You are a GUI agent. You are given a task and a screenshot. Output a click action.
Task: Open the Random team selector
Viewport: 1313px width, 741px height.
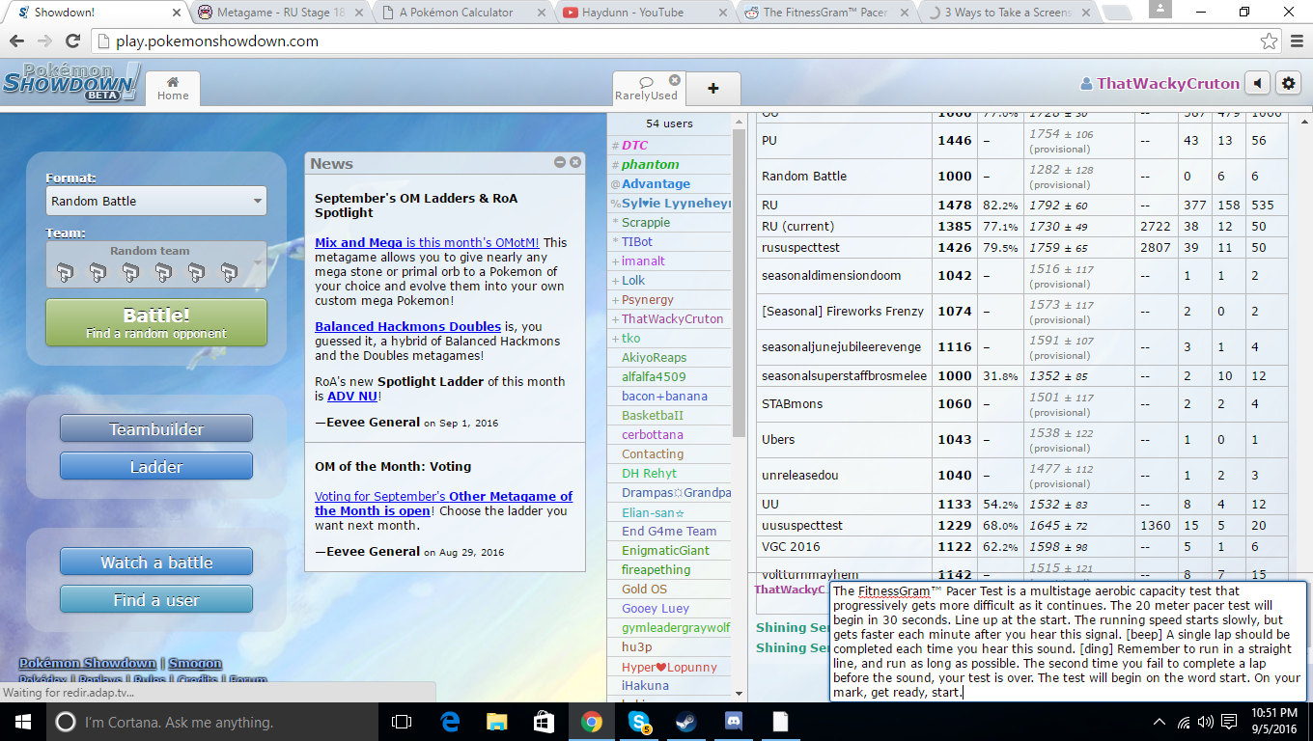click(x=156, y=265)
